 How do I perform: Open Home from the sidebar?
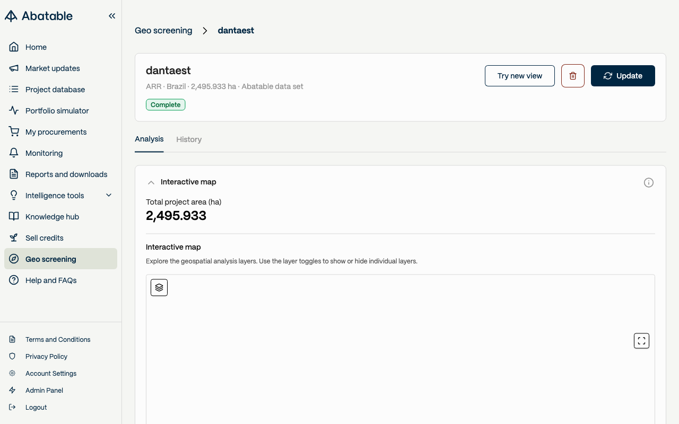point(60,47)
